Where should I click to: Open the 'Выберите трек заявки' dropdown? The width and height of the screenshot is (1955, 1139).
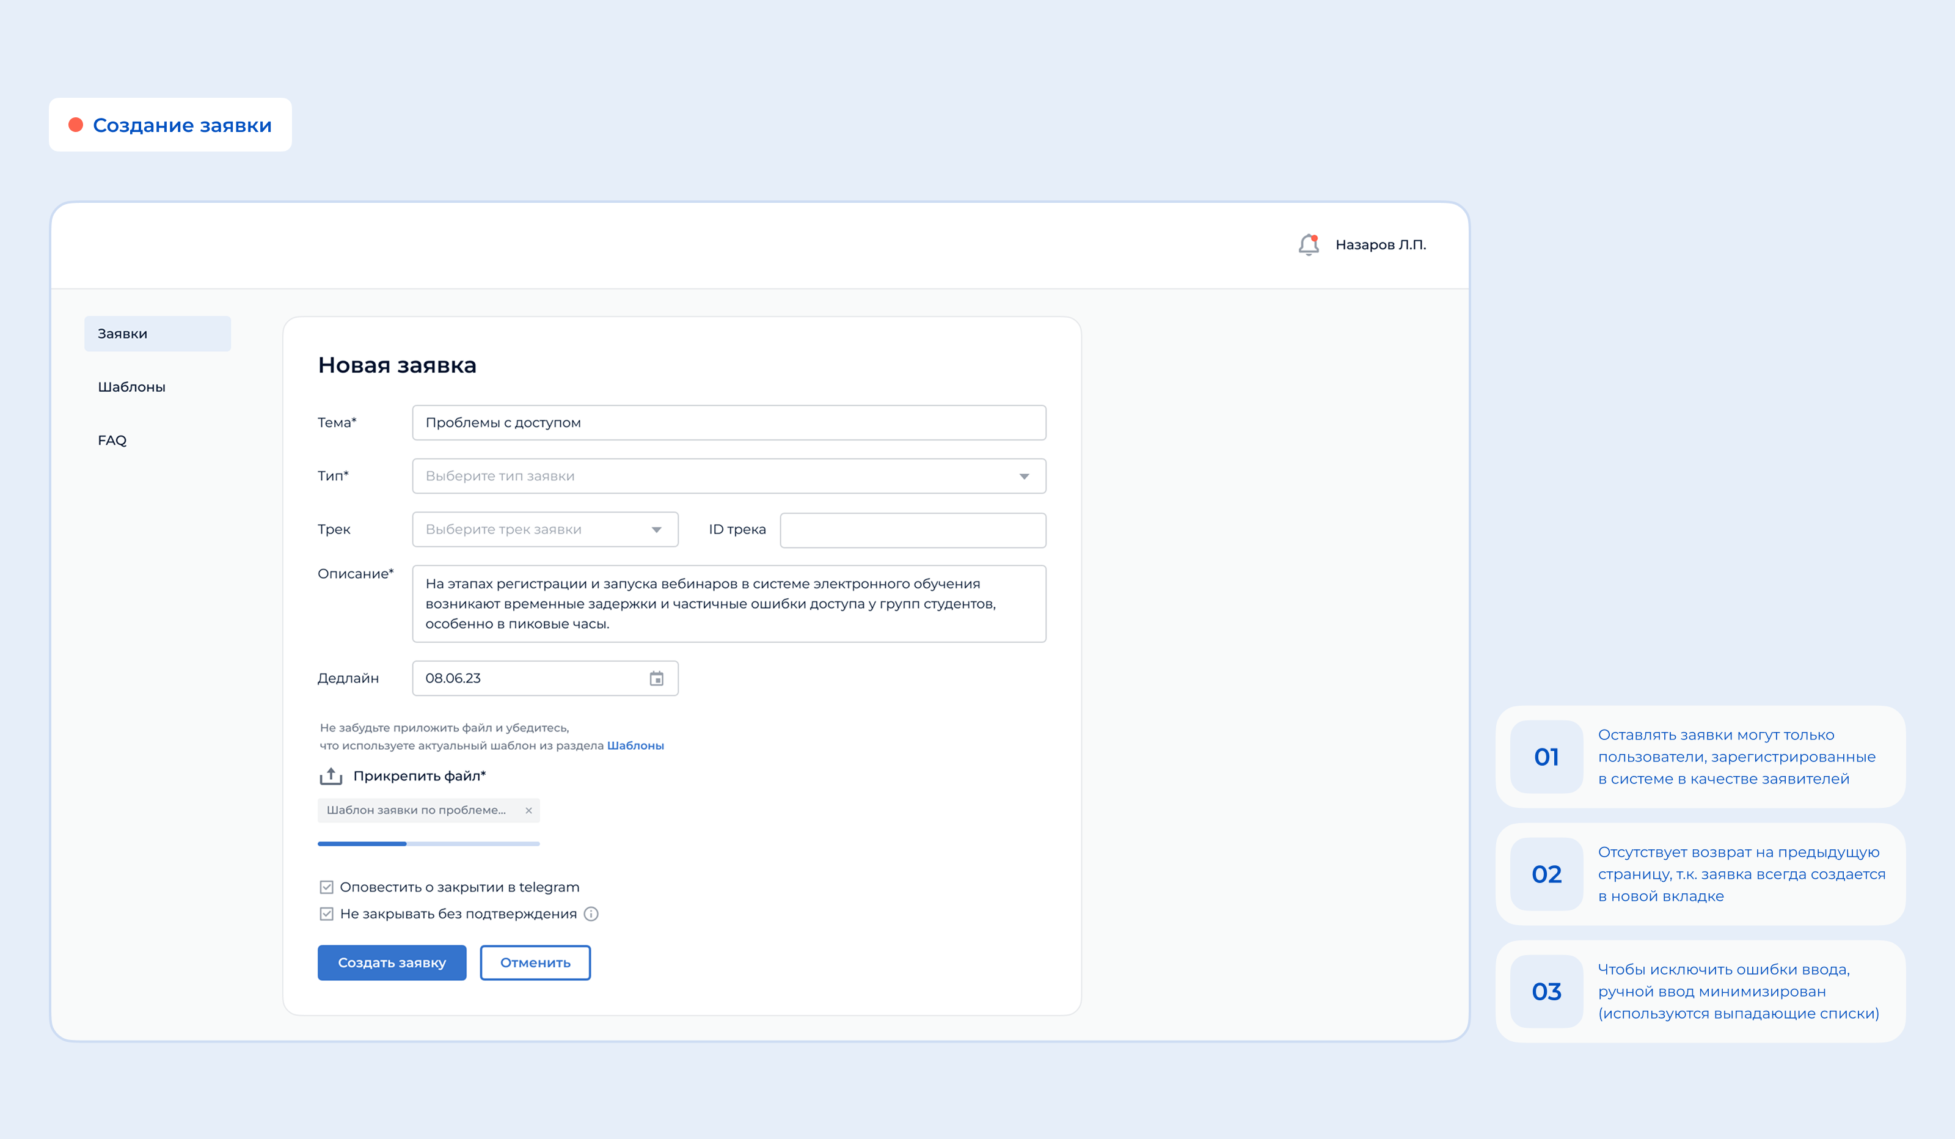[544, 529]
